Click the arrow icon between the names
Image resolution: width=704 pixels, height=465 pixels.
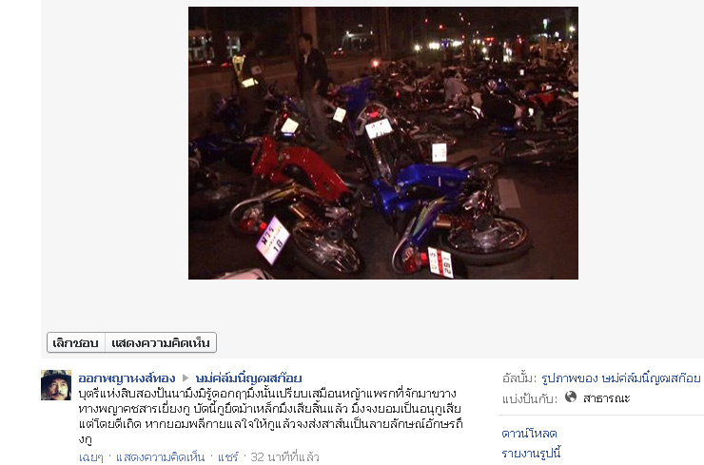[x=186, y=378]
